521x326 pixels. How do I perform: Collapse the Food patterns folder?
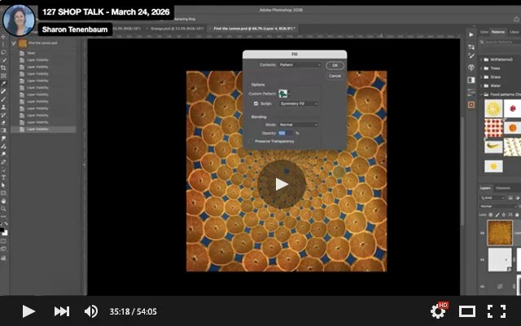click(x=481, y=95)
